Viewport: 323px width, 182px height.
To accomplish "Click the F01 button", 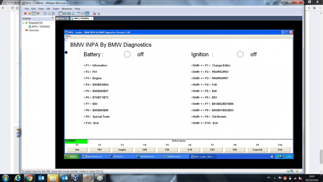I will click(x=99, y=150).
